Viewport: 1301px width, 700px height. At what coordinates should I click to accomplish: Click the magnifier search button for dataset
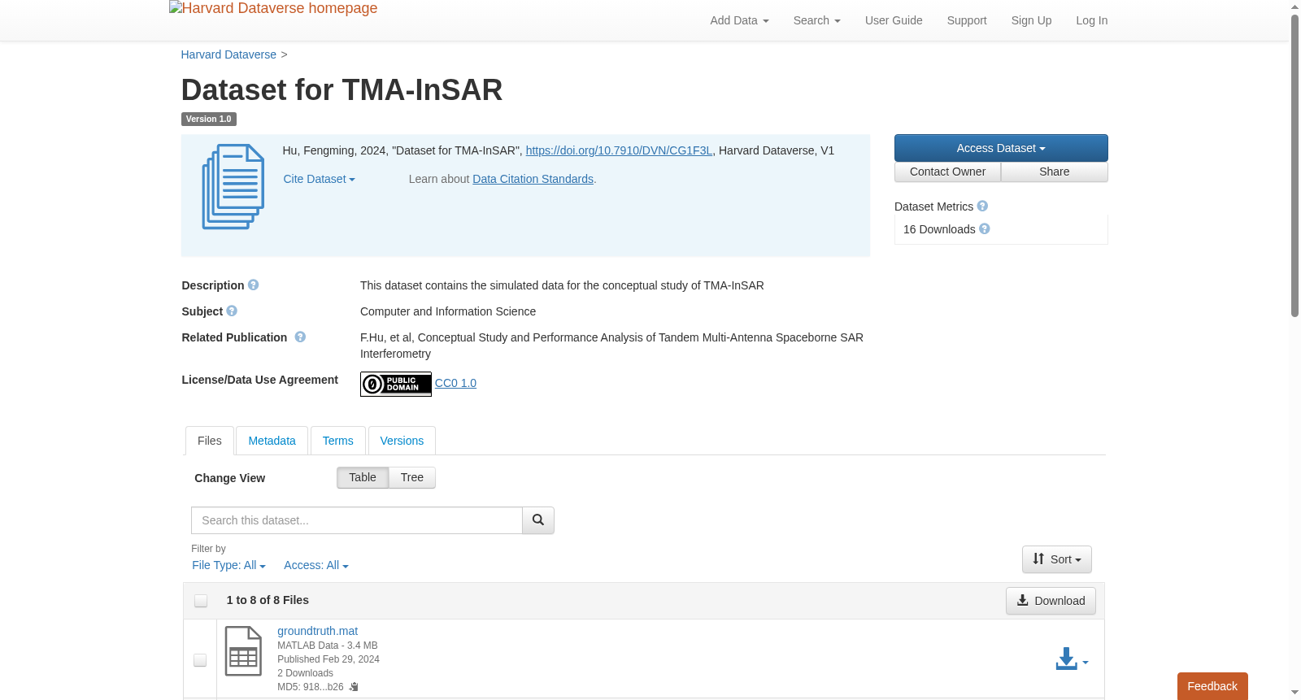[538, 520]
